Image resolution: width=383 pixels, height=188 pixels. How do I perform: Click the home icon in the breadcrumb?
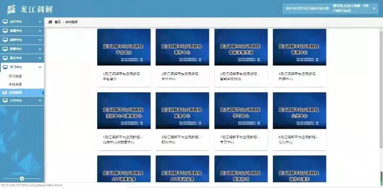50,22
